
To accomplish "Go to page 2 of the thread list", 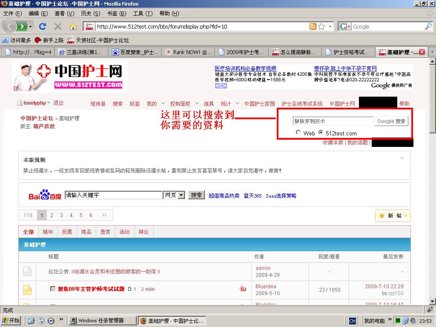I will tap(52, 215).
